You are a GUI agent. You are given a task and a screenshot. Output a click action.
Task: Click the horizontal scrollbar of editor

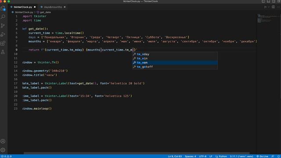point(137,153)
